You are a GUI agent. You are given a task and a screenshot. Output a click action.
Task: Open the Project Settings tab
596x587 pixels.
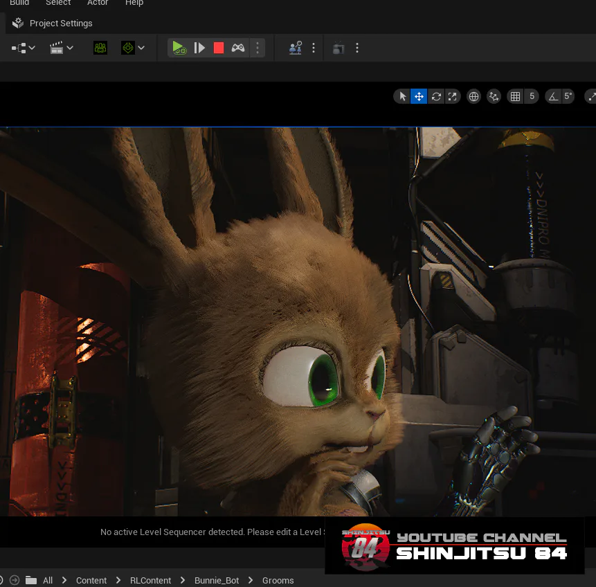(x=61, y=24)
